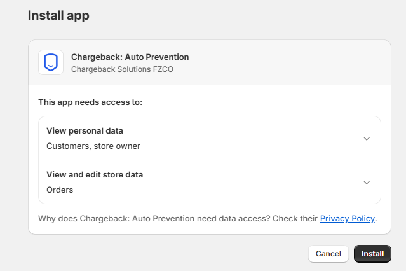Viewport: 406px width, 271px height.
Task: Click blank page background left of Cancel button
Action: tap(168, 254)
